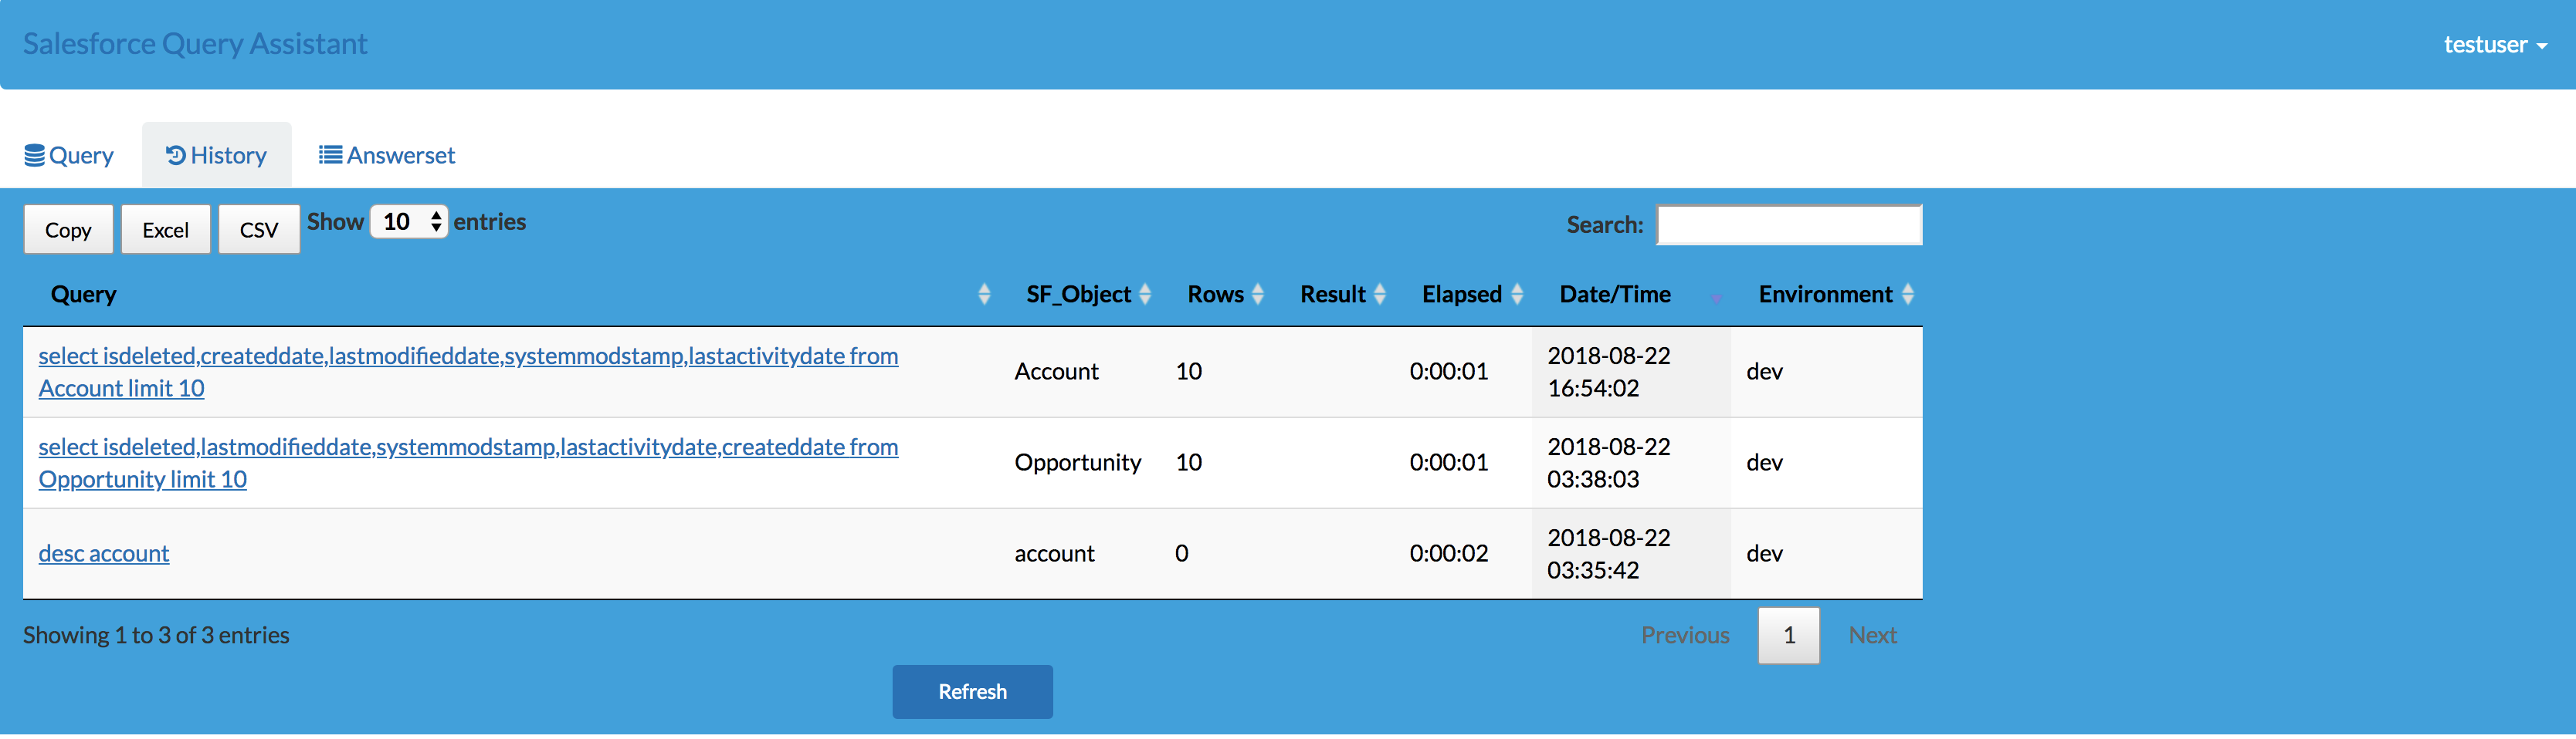The height and width of the screenshot is (739, 2576).
Task: Sort table by Result column arrows
Action: point(1380,294)
